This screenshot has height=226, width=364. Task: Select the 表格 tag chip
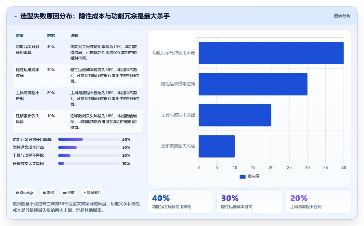(48, 193)
